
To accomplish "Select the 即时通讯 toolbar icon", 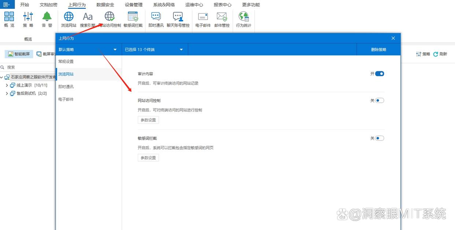I will [156, 19].
